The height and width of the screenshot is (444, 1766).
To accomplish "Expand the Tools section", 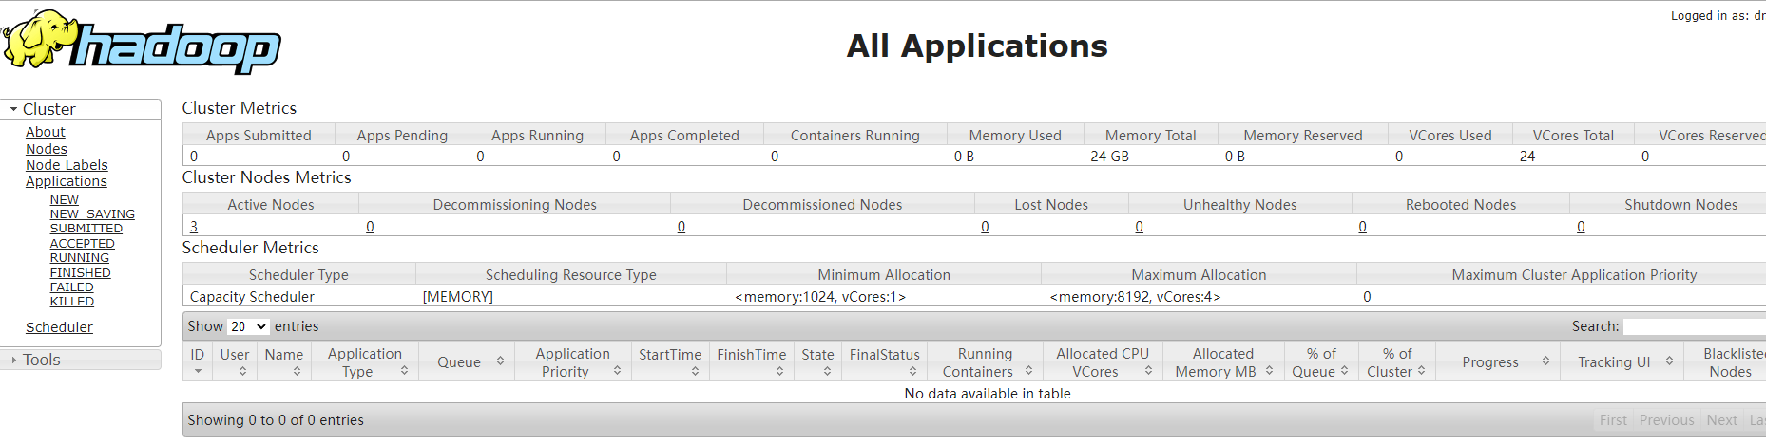I will coord(14,360).
